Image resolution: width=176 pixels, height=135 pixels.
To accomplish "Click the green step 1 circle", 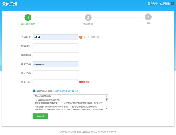I will click(28, 18).
